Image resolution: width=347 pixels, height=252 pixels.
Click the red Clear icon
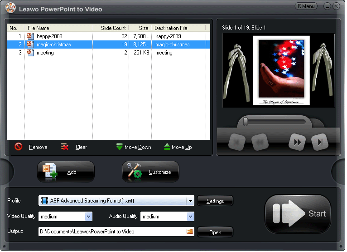tap(65, 147)
